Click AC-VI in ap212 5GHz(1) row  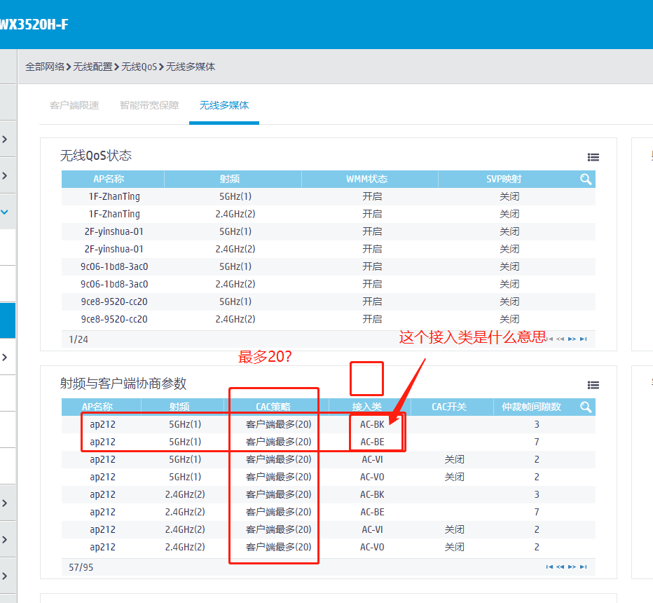tap(372, 459)
